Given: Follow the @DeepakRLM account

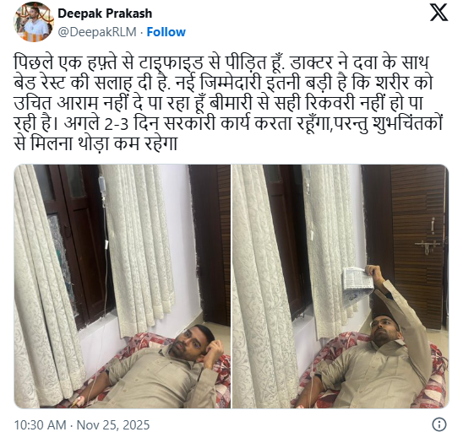Looking at the screenshot, I should (x=166, y=32).
